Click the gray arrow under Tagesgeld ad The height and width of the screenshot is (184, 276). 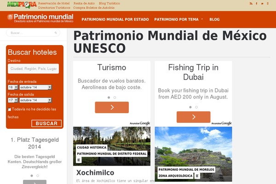pyautogui.click(x=34, y=182)
